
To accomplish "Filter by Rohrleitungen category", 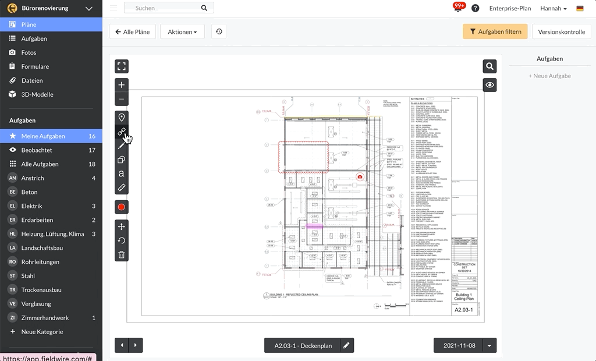I will tap(51, 261).
